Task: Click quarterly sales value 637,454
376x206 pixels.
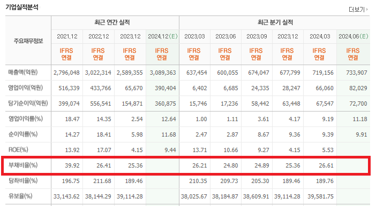Action: pos(197,73)
